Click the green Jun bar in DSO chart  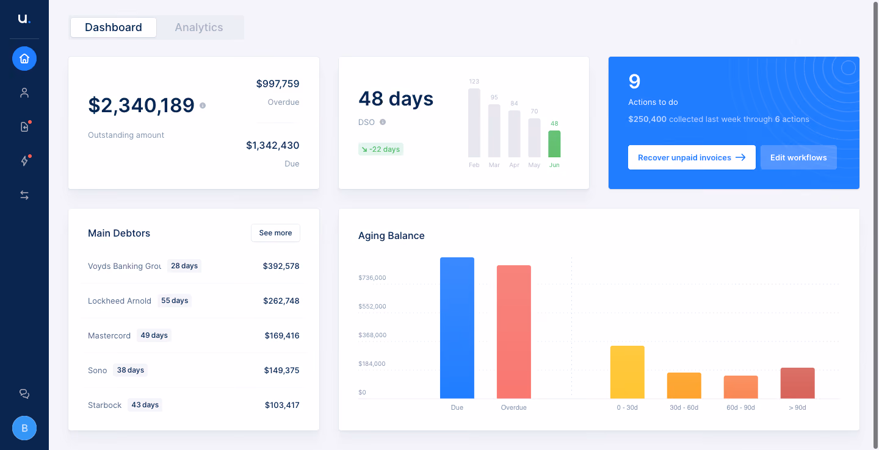click(x=554, y=144)
